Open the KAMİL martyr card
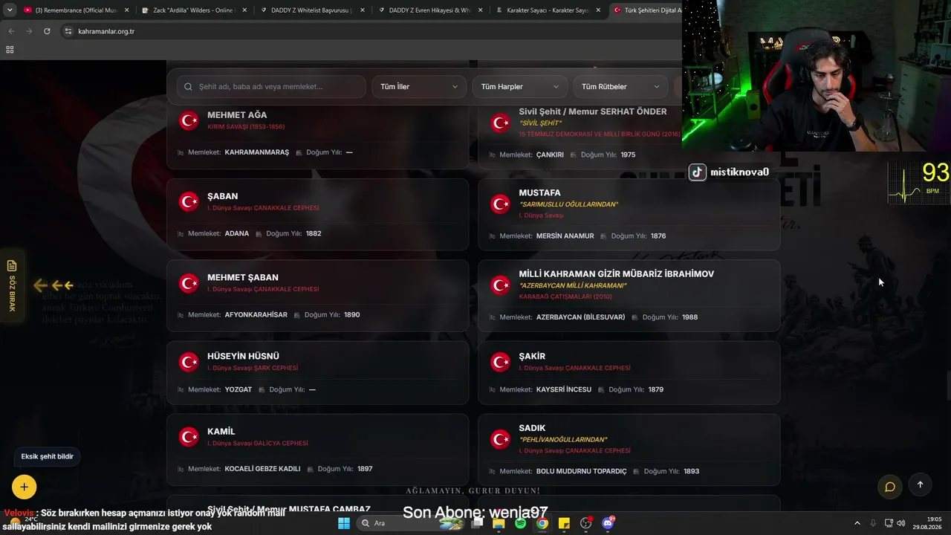The image size is (951, 535). coord(318,450)
